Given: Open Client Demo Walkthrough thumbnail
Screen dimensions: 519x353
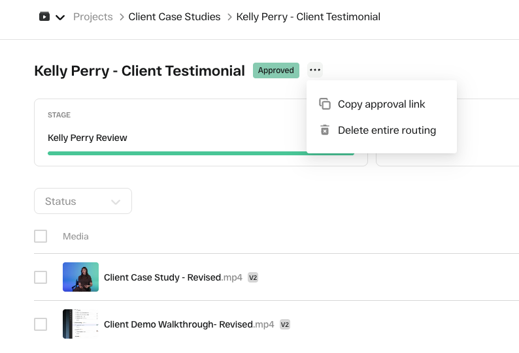Looking at the screenshot, I should [x=80, y=324].
